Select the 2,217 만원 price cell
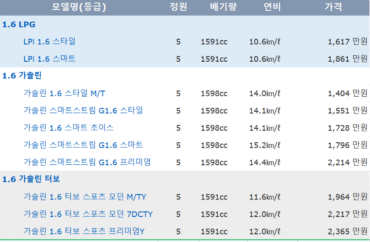370x242 pixels. click(347, 214)
